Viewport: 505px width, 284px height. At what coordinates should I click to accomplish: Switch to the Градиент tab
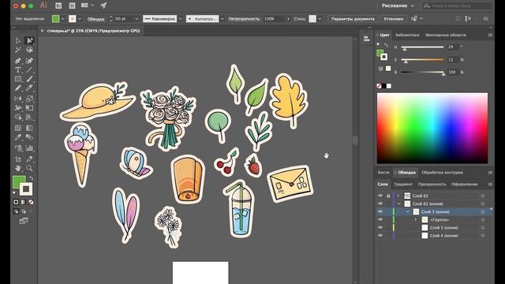point(403,184)
